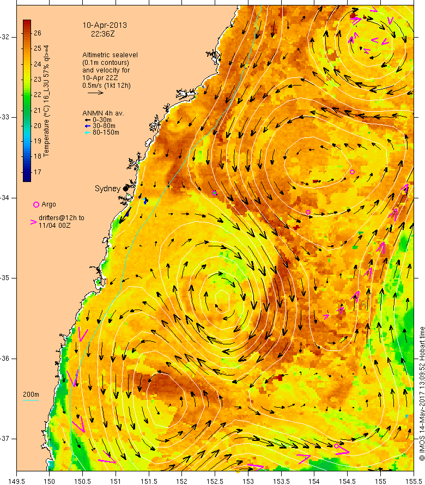Screen dimensions: 425x485
Task: Click the 152.5 longitude axis label
Action: (x=215, y=482)
